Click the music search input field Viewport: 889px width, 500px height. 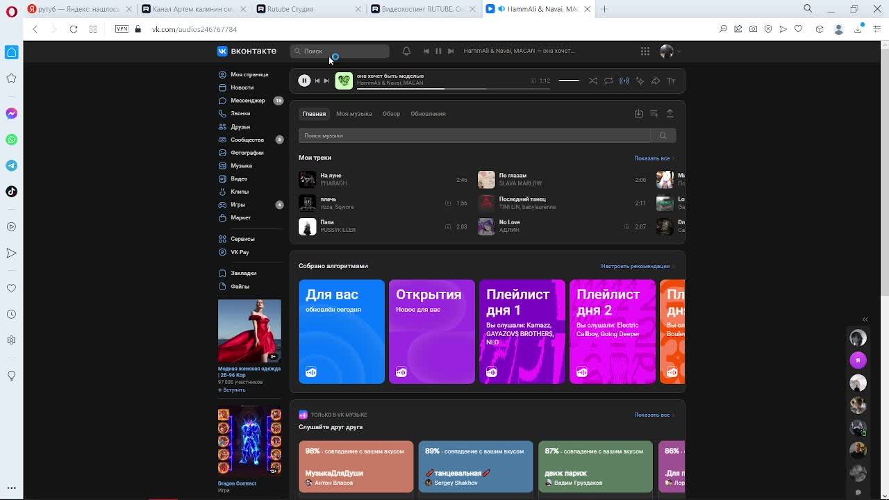click(x=474, y=135)
